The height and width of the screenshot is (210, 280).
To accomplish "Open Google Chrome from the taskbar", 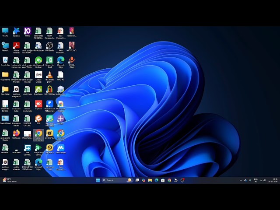I will [x=169, y=180].
